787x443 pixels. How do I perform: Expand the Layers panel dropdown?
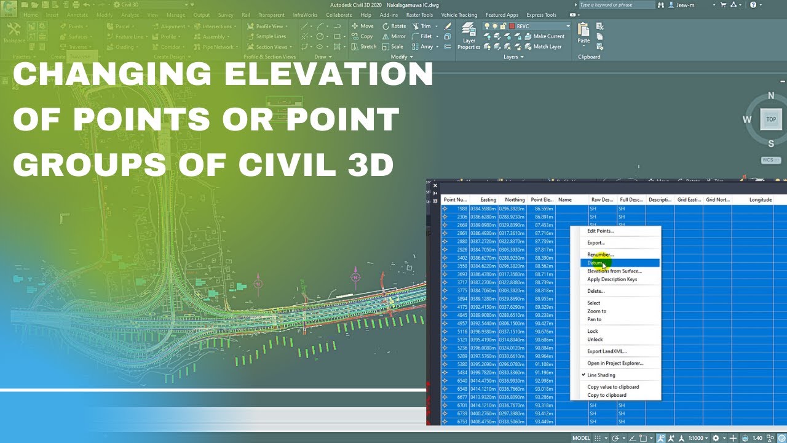[513, 57]
